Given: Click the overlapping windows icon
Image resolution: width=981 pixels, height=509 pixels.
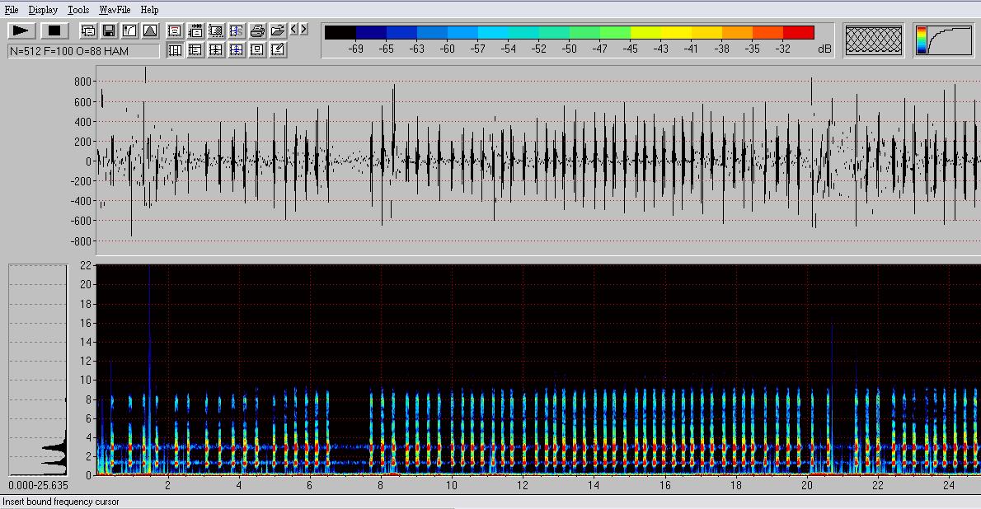Looking at the screenshot, I should tap(87, 30).
